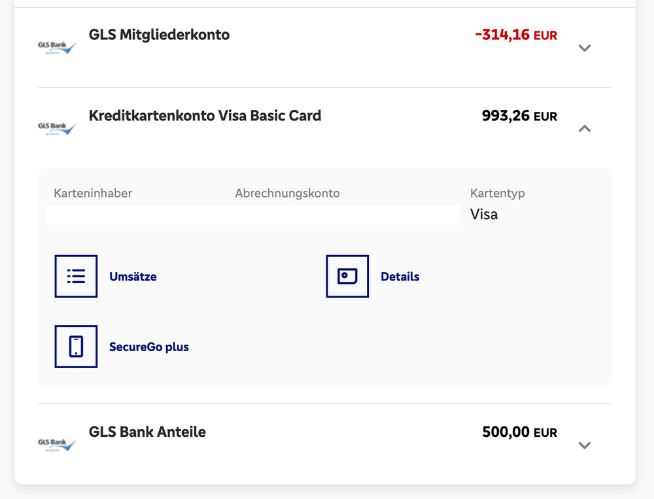Select the Details icon inside the card panel
The image size is (654, 499).
(347, 276)
